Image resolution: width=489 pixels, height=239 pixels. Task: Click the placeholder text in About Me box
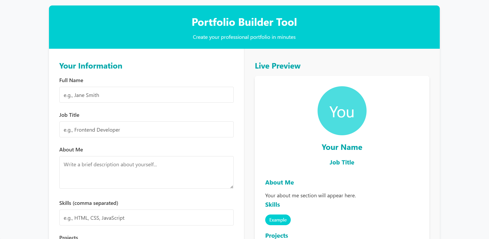pos(110,164)
